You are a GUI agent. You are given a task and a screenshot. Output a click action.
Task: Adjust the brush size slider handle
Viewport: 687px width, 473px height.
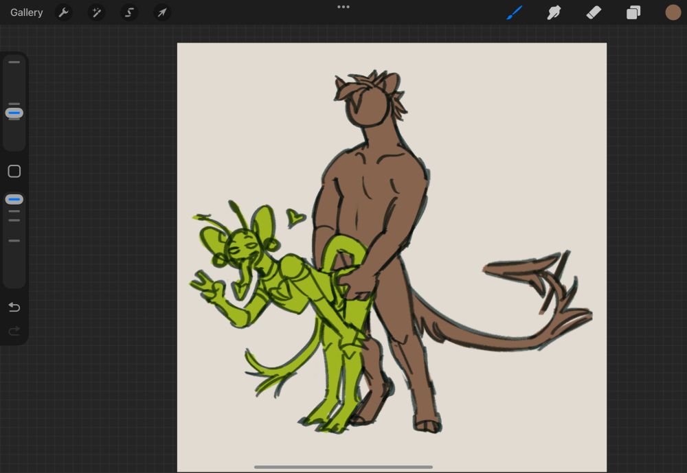click(14, 113)
